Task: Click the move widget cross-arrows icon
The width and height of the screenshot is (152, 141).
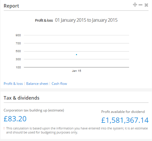Action: click(x=135, y=5)
